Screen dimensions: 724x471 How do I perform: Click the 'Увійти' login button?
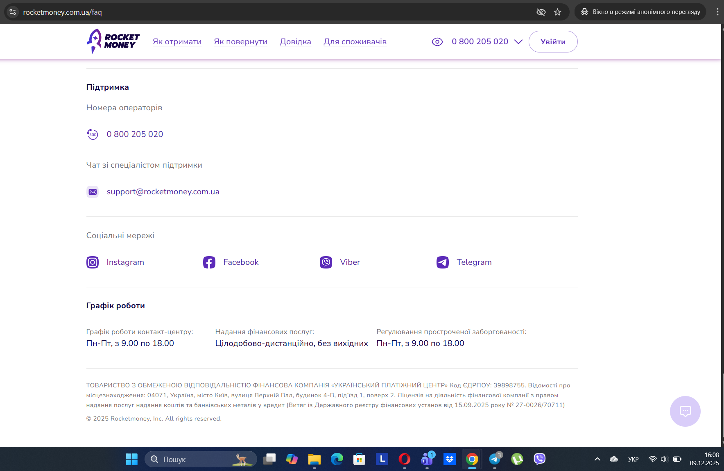553,42
